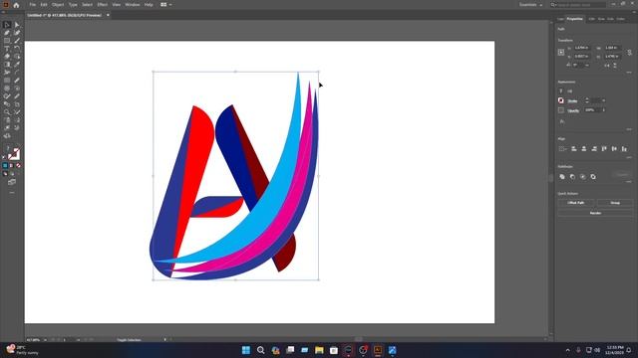
Task: Click the Fill swatch in Appearance section
Action: tap(561, 91)
